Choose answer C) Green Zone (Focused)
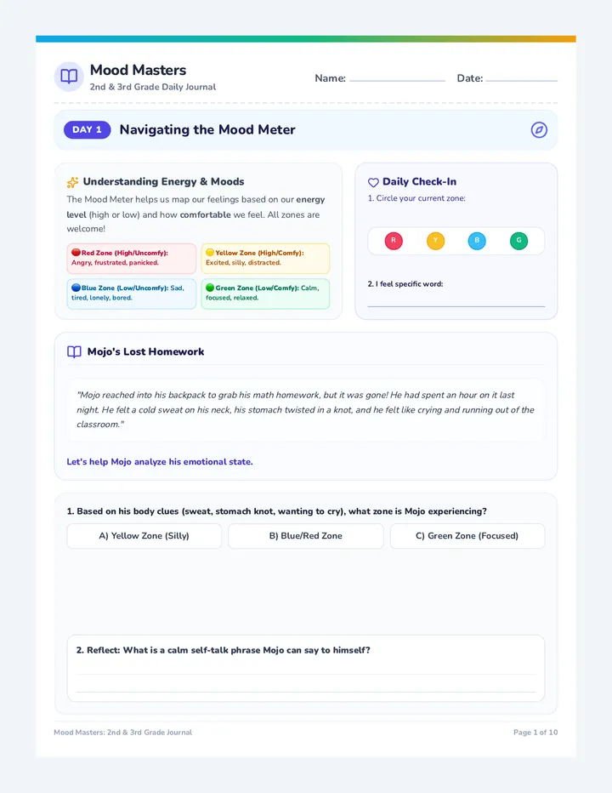Viewport: 612px width, 793px height. pyautogui.click(x=467, y=536)
